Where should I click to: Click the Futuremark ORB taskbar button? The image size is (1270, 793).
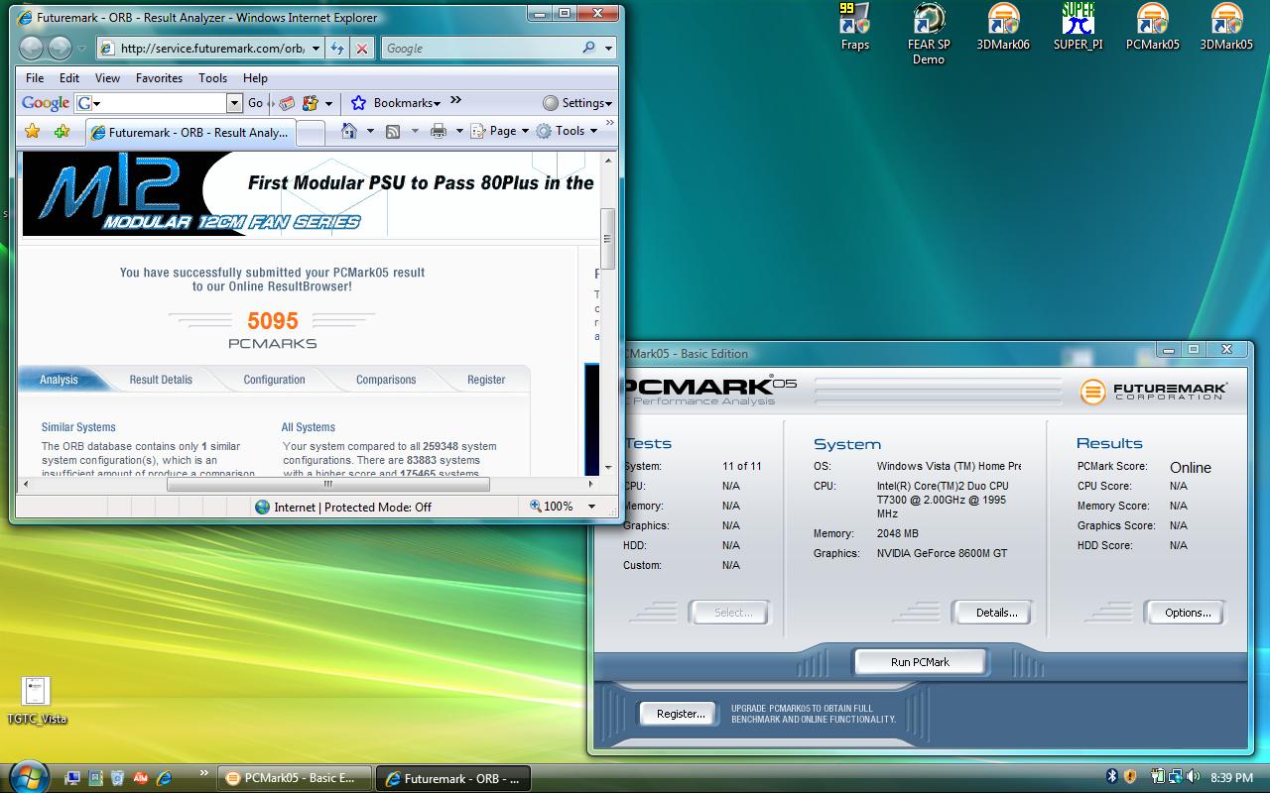tap(453, 778)
